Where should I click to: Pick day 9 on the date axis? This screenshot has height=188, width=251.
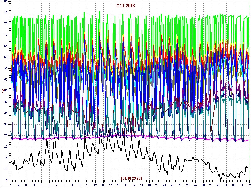72,184
